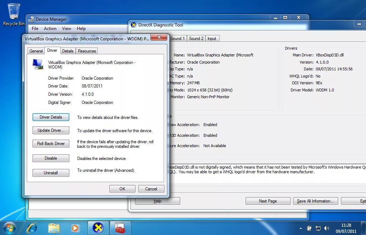Click the speaker icon in the system tray
Image resolution: width=366 pixels, height=235 pixels.
tap(327, 227)
